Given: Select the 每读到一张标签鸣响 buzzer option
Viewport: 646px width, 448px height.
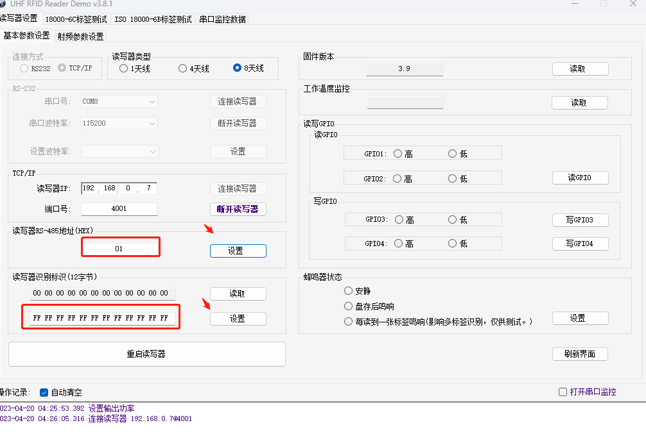Looking at the screenshot, I should [349, 321].
